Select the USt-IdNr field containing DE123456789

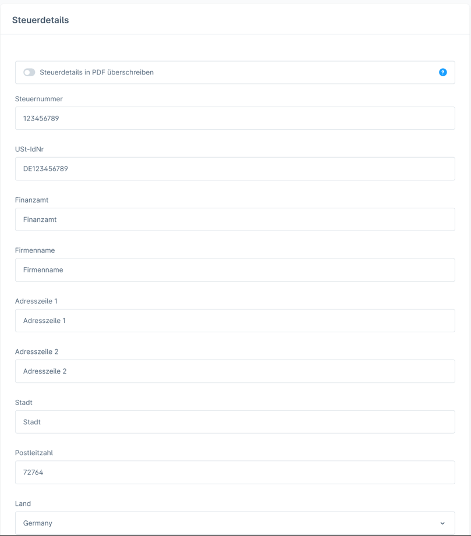(235, 169)
